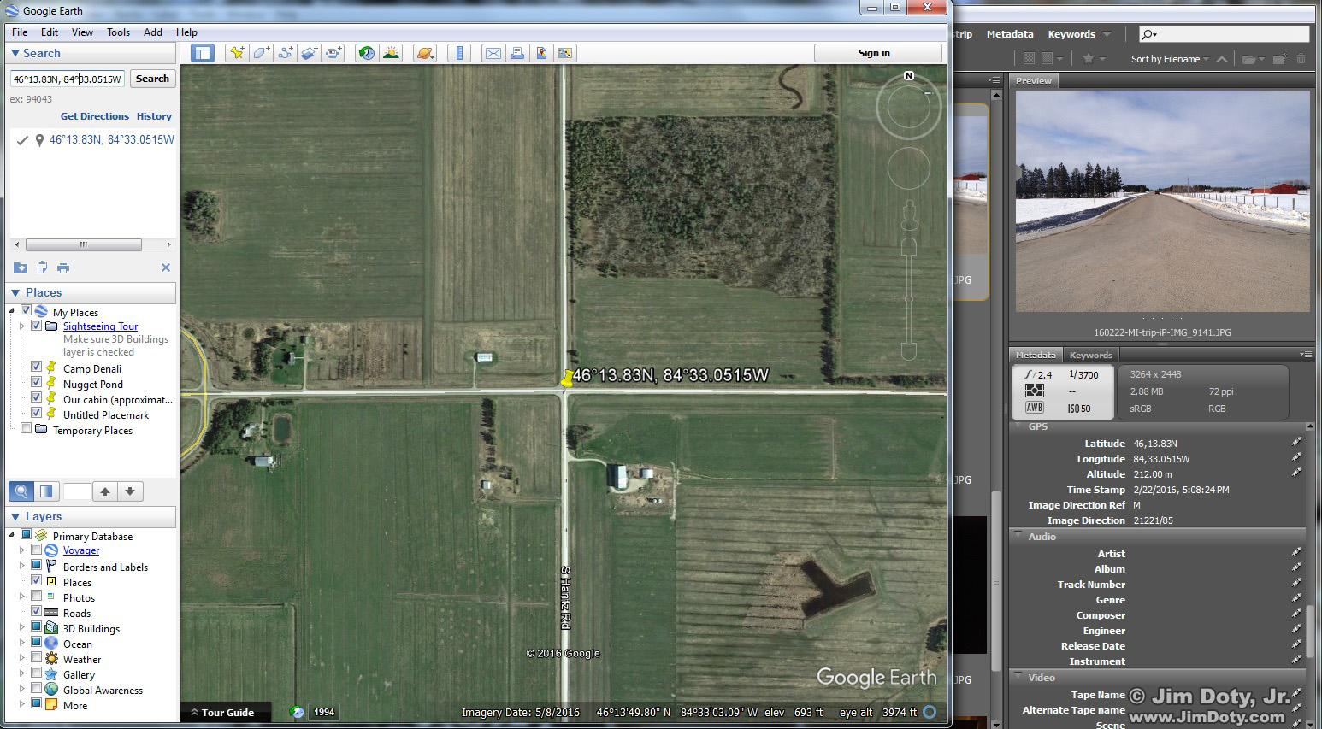Click the Search panel horizontal scrollbar
1322x729 pixels.
(x=83, y=244)
